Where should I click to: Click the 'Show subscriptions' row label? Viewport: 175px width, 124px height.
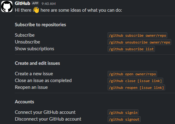pos(35,49)
